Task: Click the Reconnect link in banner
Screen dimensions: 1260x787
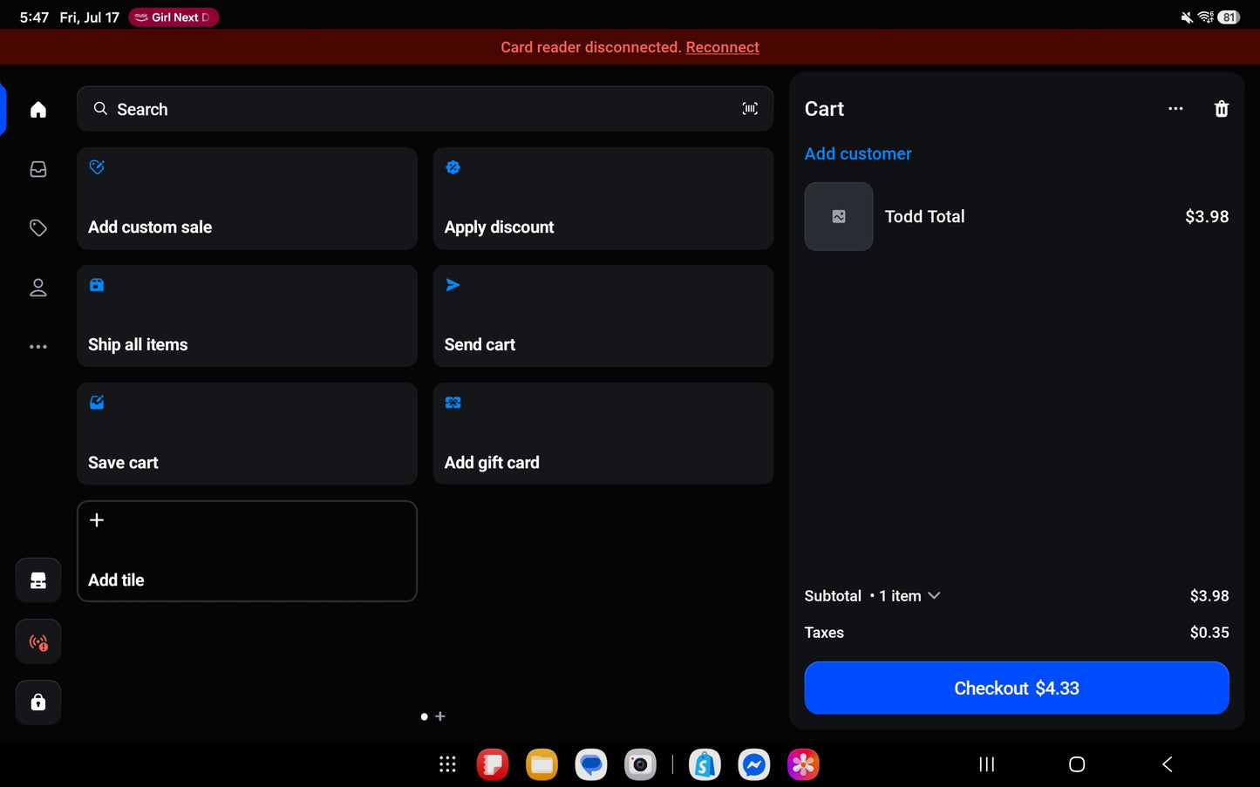Action: (722, 47)
